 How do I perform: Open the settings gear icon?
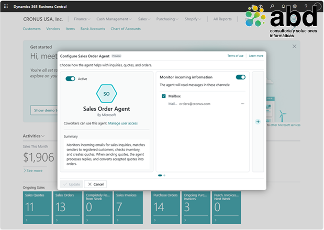[x=295, y=6]
